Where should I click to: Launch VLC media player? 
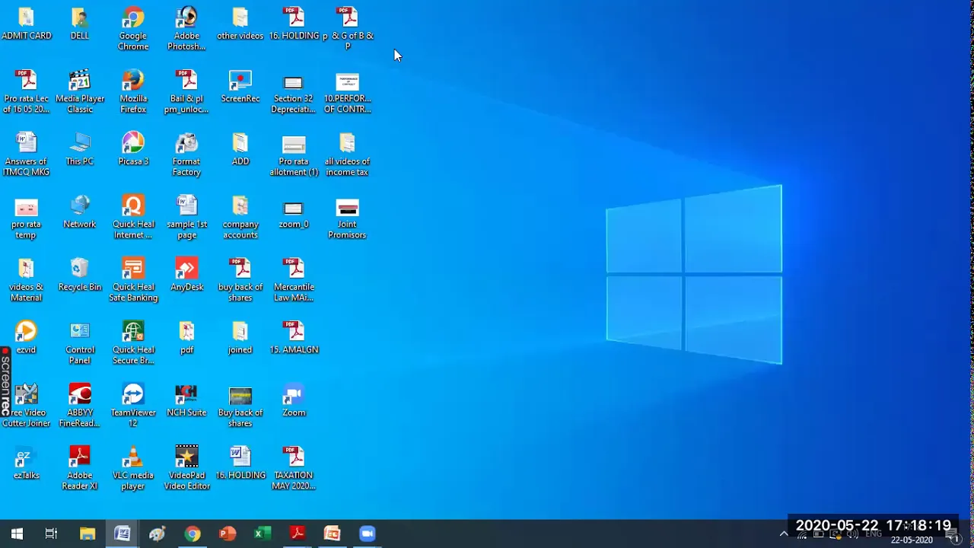tap(133, 469)
